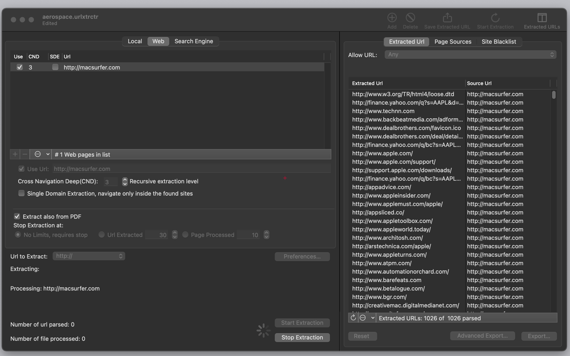Open the Extracted URLs panel icon
This screenshot has width=570, height=356.
click(542, 18)
